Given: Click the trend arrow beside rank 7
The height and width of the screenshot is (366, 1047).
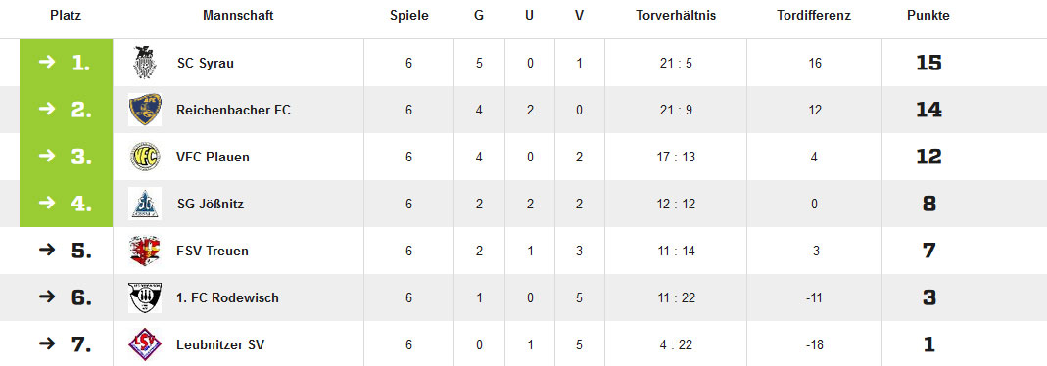Looking at the screenshot, I should 47,344.
